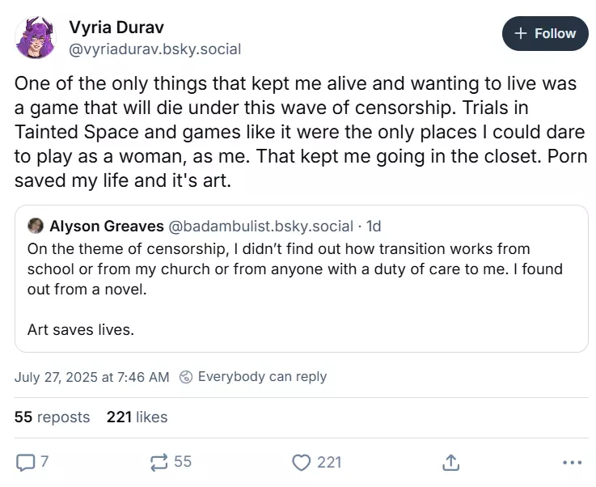
Task: Click Vyria Durav's purple avatar
Action: tap(36, 38)
